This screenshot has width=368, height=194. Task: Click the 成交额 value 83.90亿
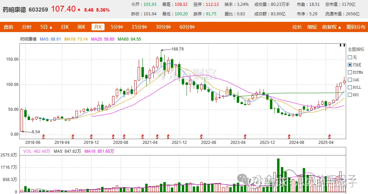[x=278, y=14]
